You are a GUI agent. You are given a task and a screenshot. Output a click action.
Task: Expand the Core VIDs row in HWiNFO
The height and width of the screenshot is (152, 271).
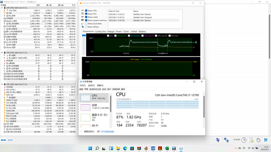click(x=4, y=10)
